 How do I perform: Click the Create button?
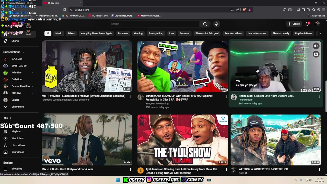(x=294, y=24)
